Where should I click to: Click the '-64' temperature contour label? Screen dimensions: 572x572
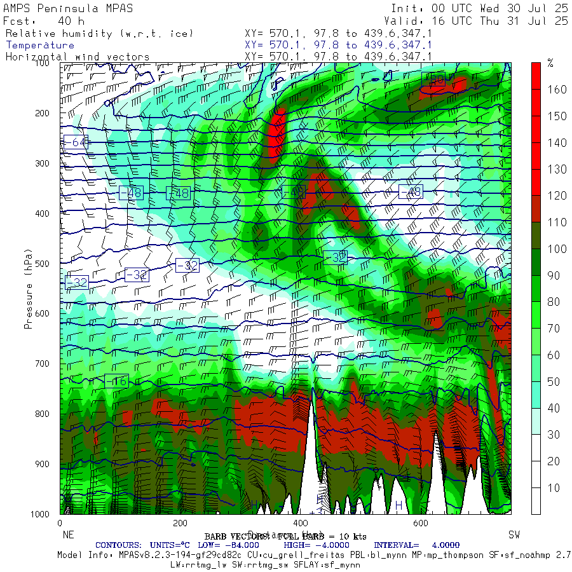click(x=76, y=142)
